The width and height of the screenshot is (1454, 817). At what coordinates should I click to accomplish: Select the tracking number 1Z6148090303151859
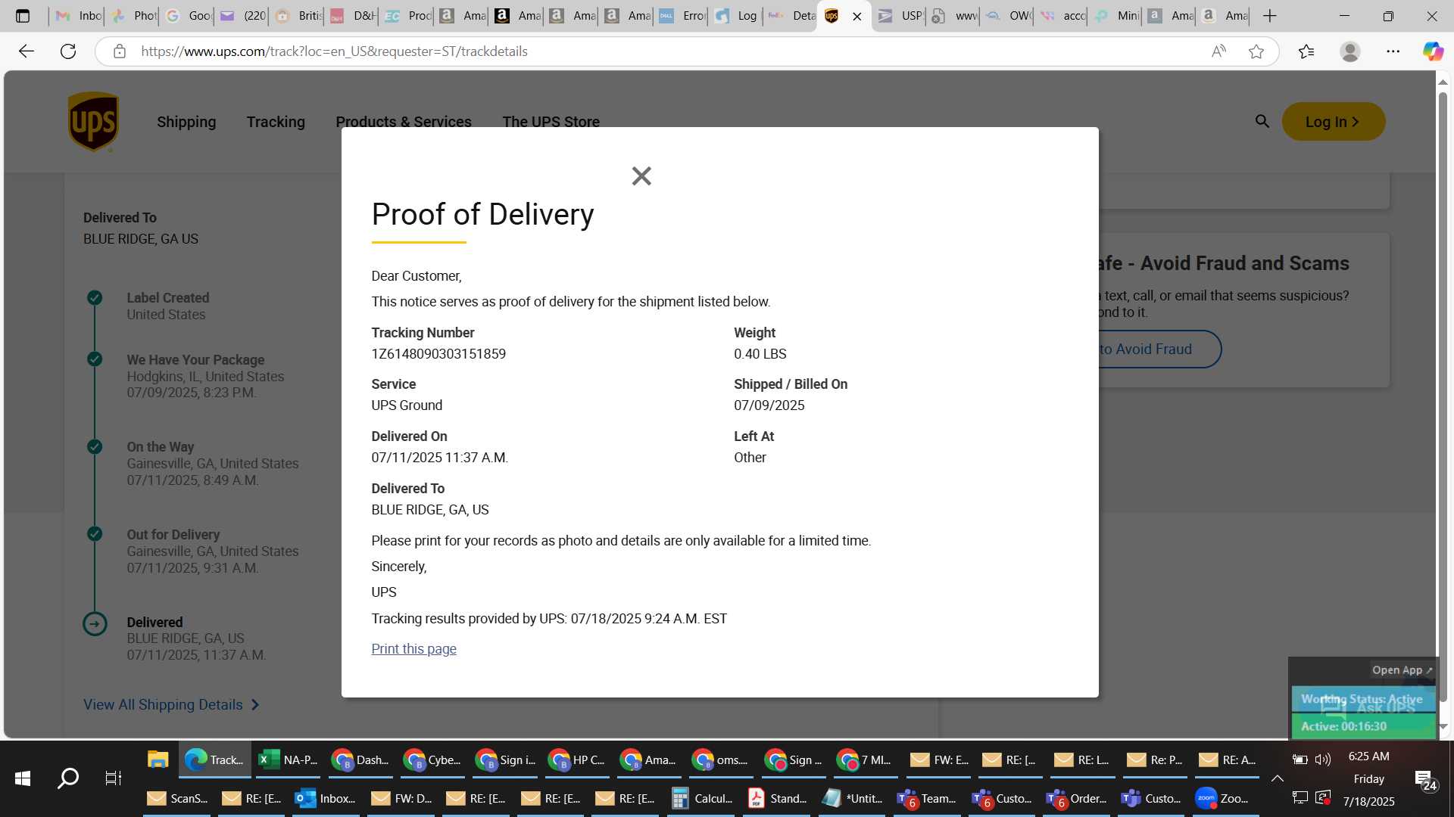tap(438, 354)
